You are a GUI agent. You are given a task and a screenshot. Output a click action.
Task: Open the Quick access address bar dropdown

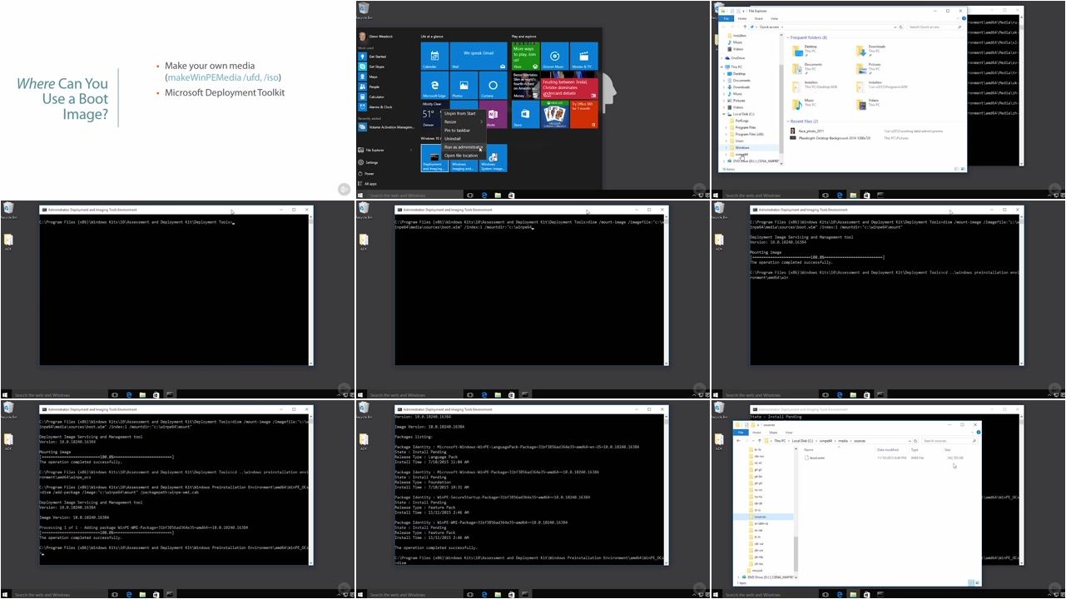895,27
